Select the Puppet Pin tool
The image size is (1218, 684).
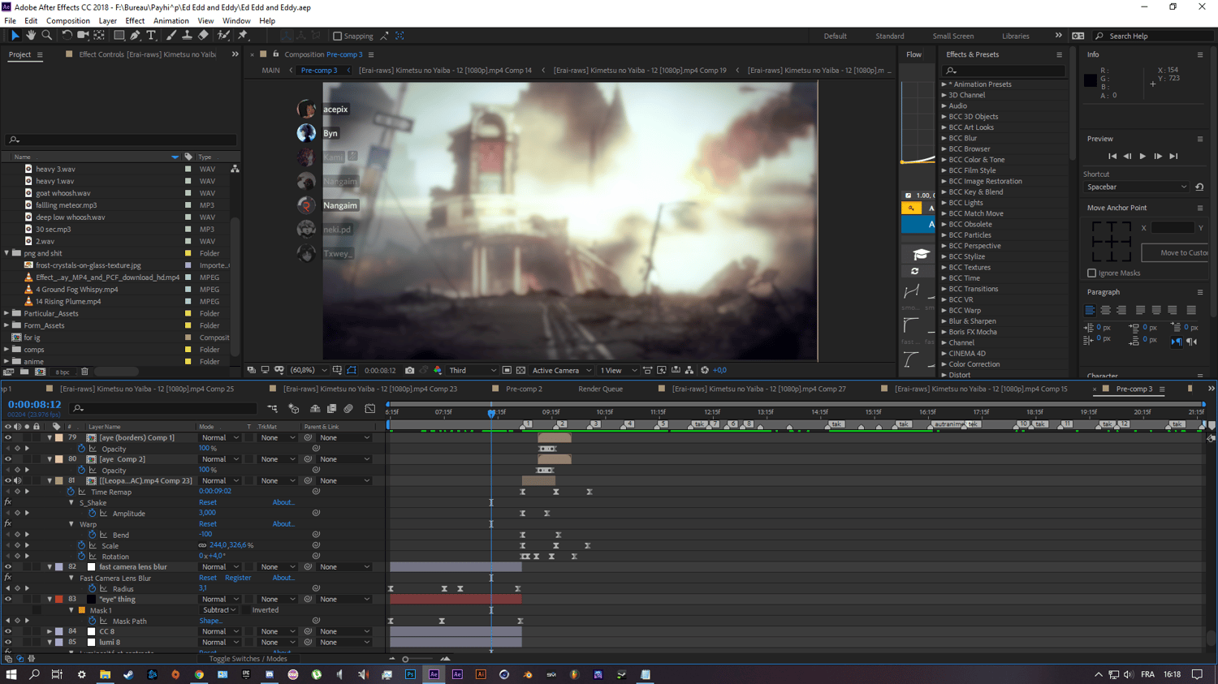243,36
